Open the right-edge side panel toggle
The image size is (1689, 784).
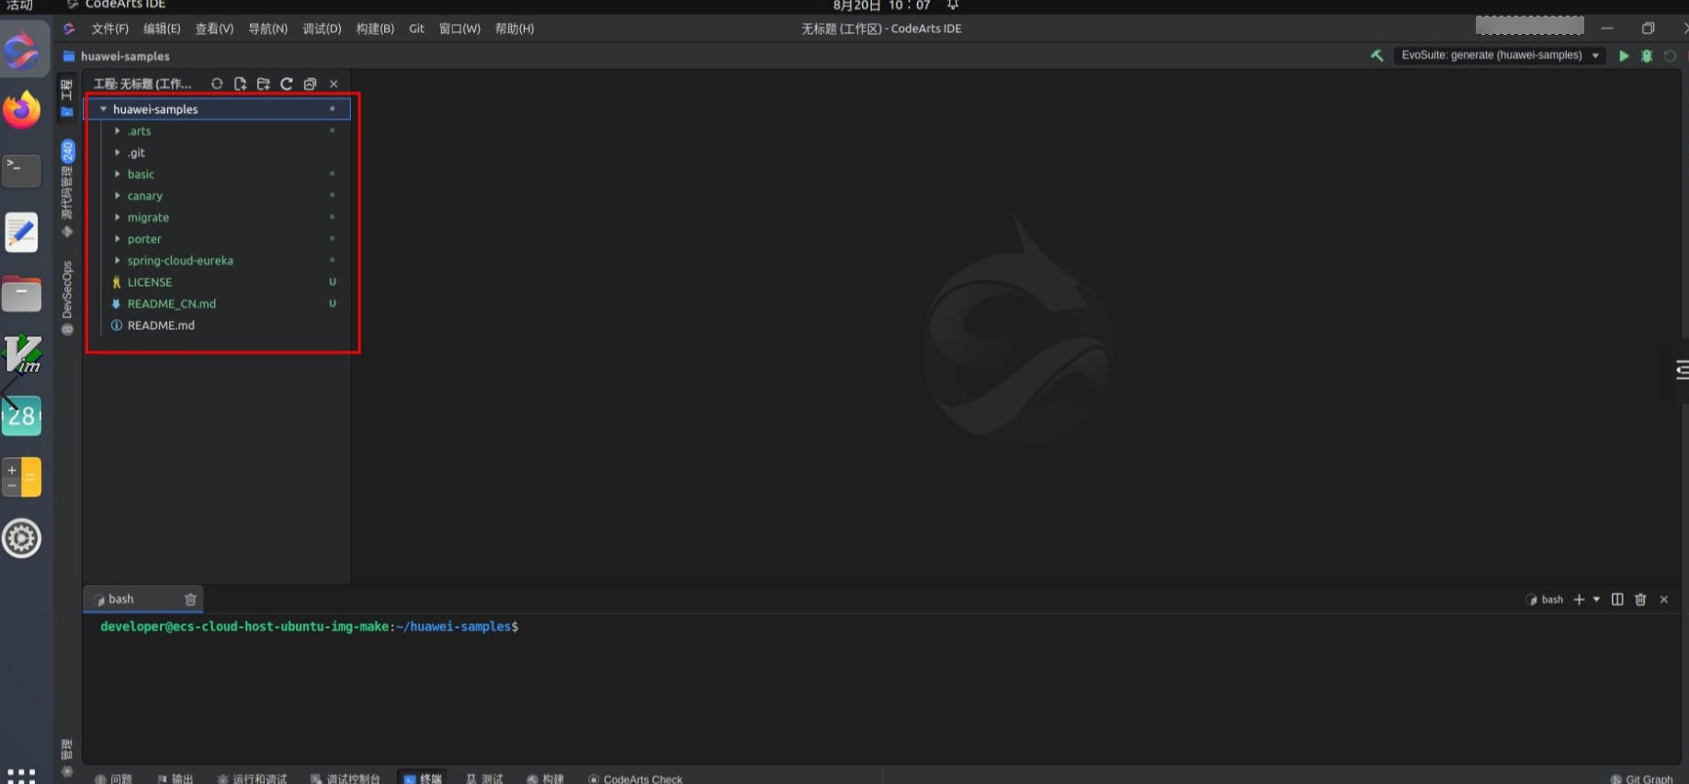[1681, 370]
